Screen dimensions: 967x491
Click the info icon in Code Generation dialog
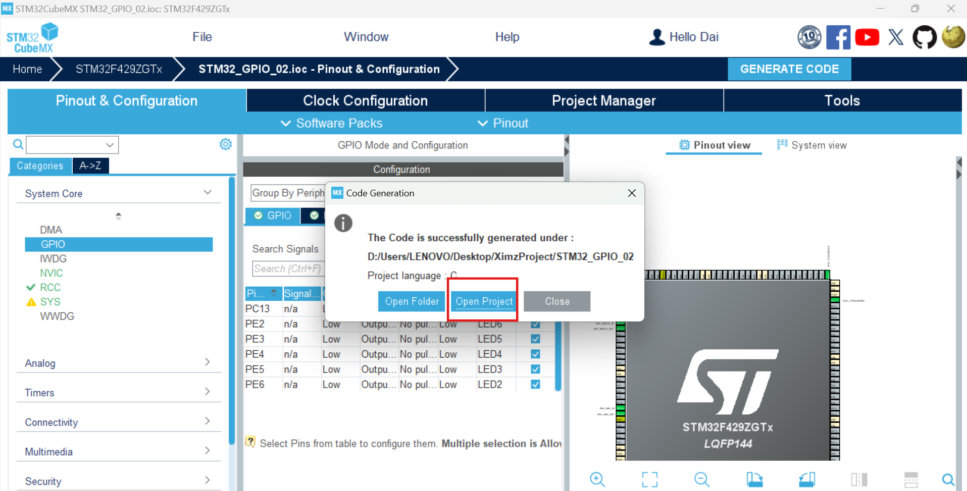point(343,223)
